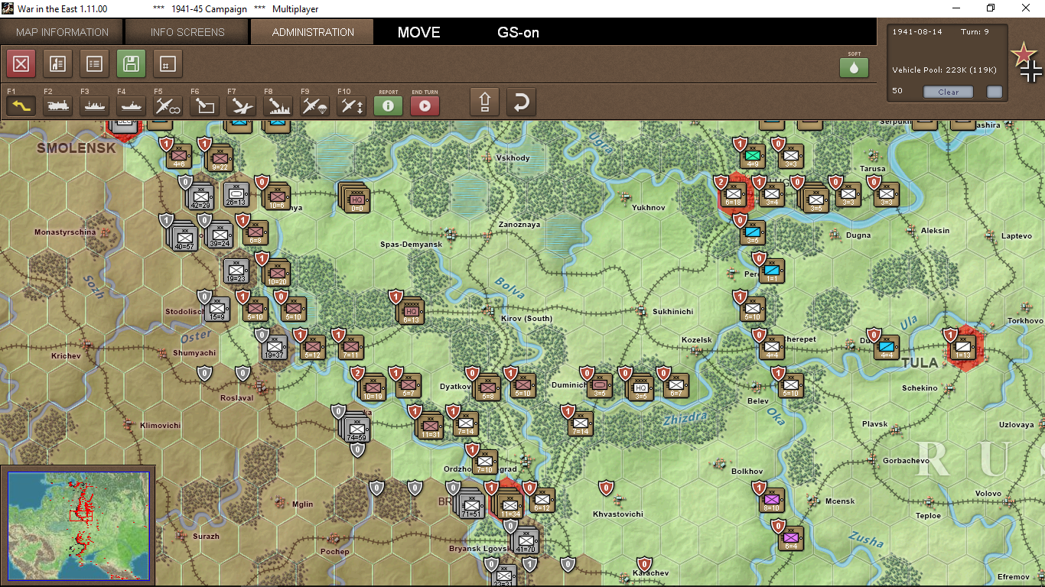
Task: Click the green Save game icon
Action: click(x=131, y=64)
